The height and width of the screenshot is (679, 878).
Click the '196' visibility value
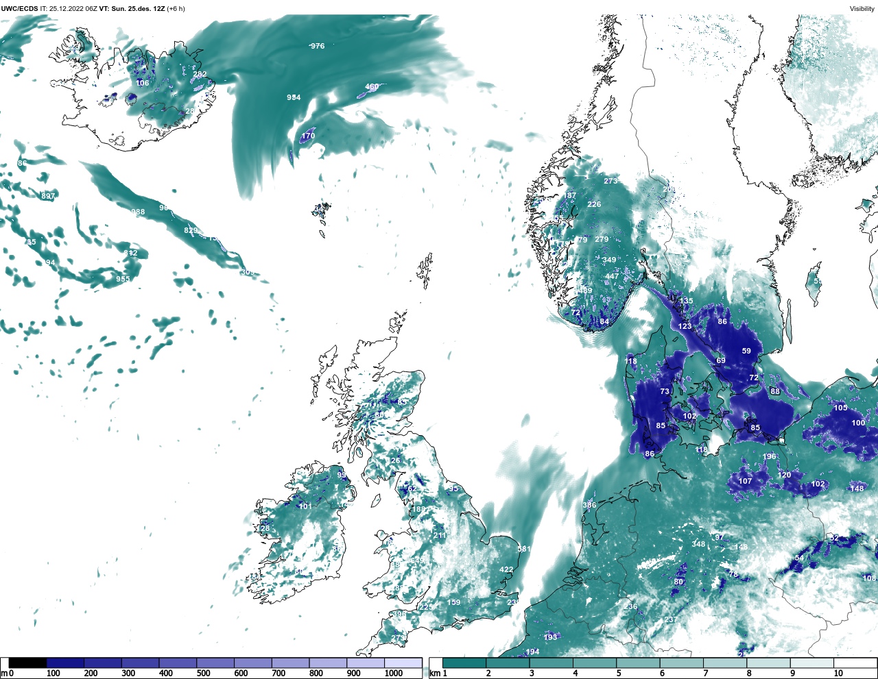click(770, 457)
